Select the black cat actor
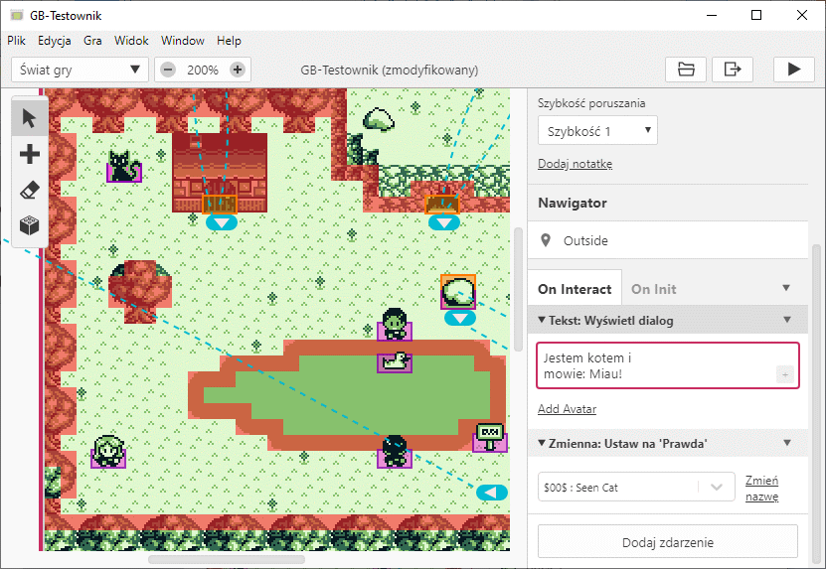This screenshot has height=569, width=826. pyautogui.click(x=124, y=167)
